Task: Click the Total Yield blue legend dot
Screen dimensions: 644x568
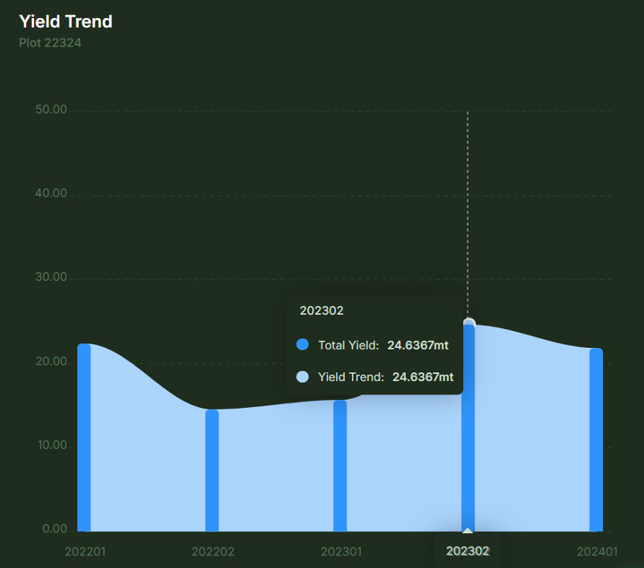Action: tap(302, 345)
